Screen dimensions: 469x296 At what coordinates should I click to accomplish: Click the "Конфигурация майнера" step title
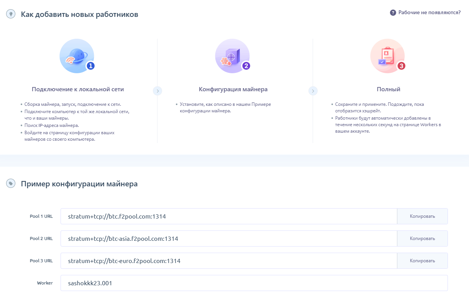(233, 89)
